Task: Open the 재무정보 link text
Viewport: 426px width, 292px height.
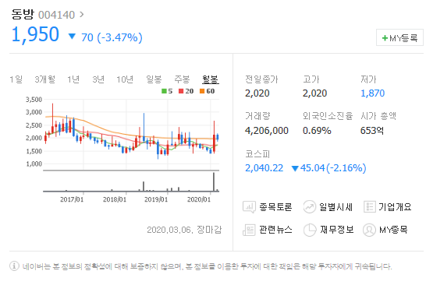Action: 336,230
